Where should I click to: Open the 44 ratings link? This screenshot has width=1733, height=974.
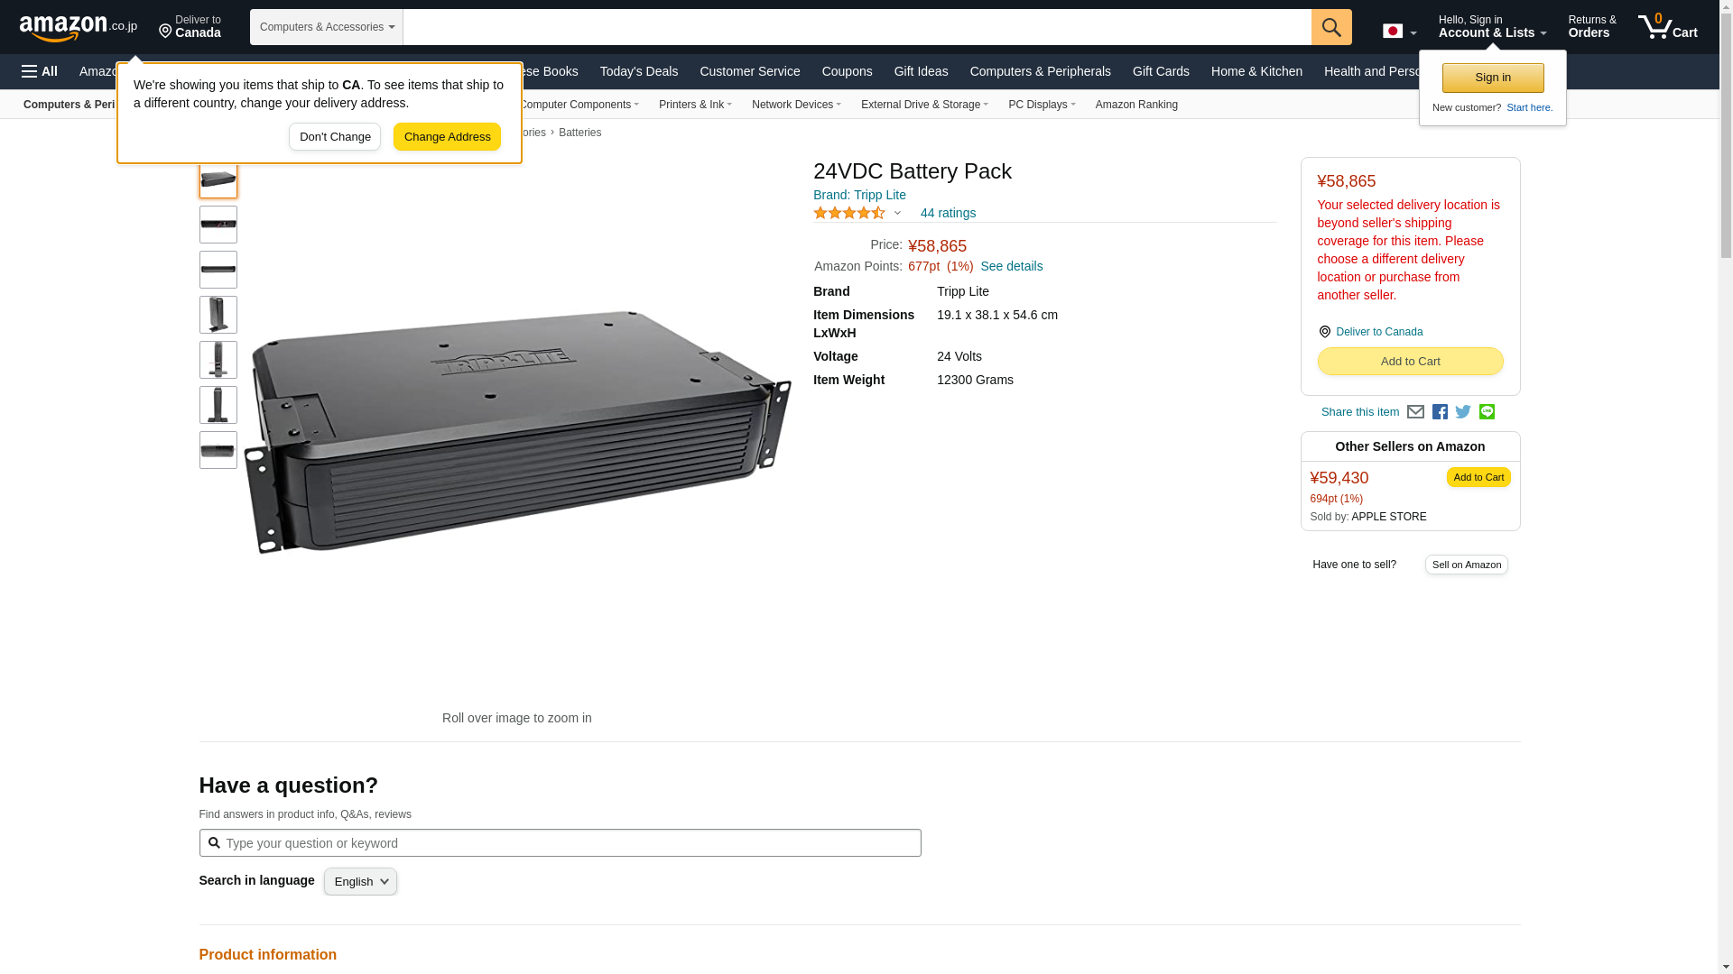click(948, 214)
